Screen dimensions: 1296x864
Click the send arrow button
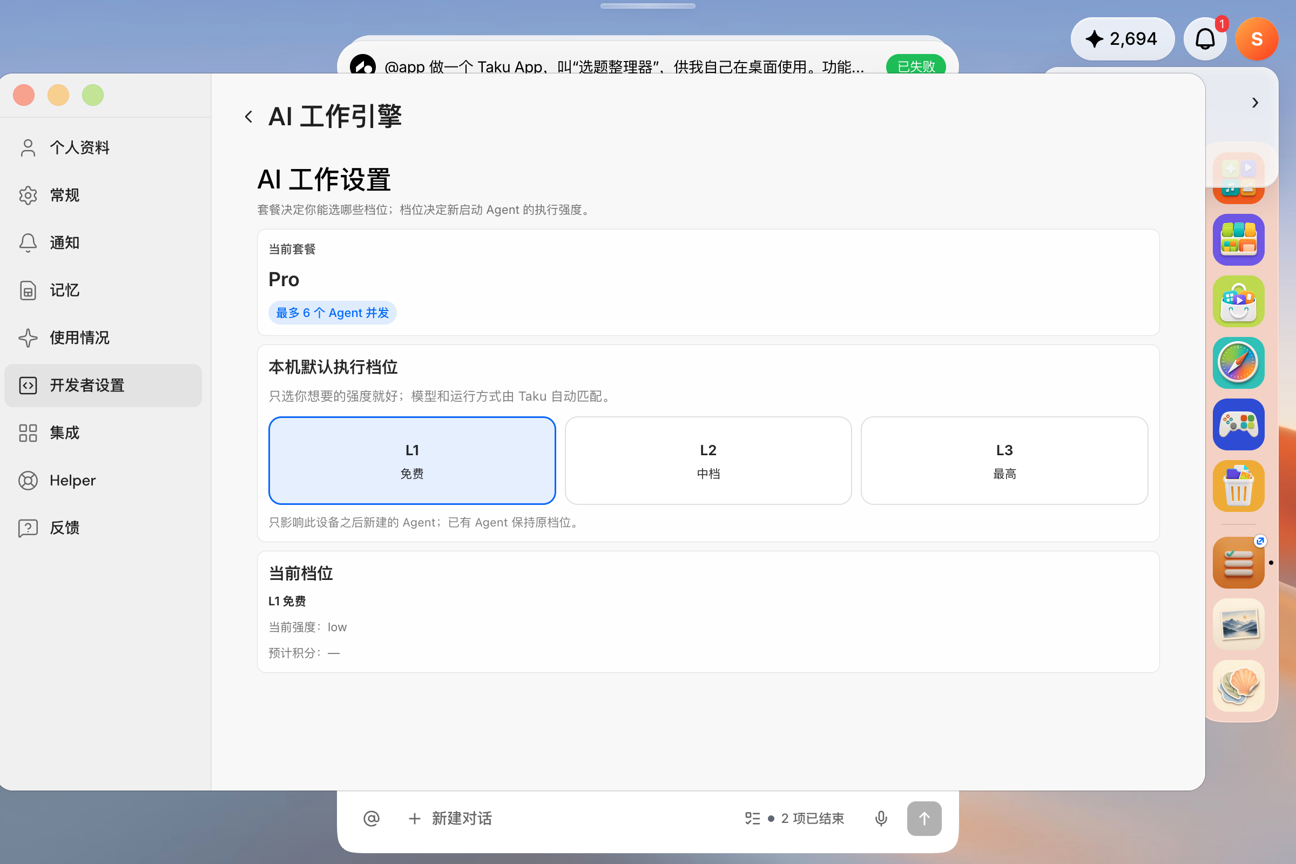[924, 818]
